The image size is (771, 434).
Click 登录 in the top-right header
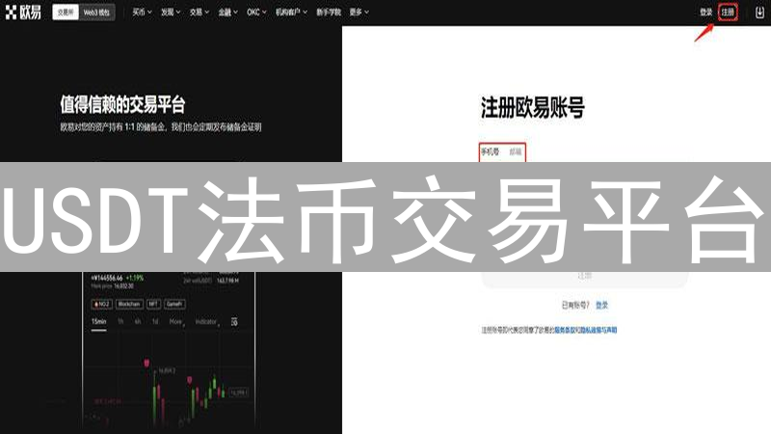706,13
